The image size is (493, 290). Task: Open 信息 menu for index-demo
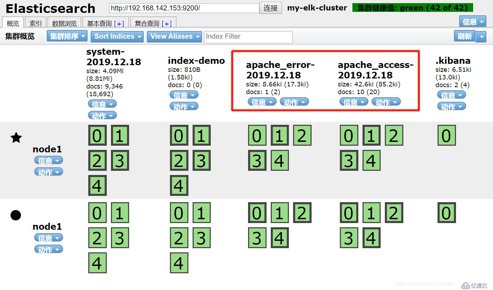pyautogui.click(x=184, y=95)
